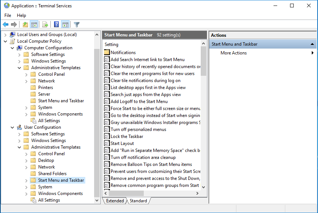Open the File menu

(x=8, y=15)
